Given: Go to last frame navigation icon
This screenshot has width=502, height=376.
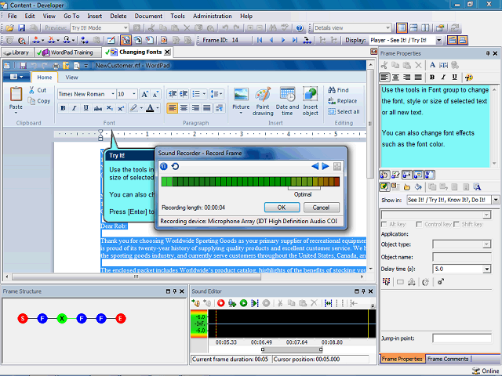Looking at the screenshot, I should (295, 40).
